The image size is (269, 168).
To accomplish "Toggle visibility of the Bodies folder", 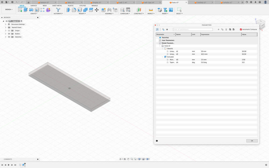I will [9, 34].
